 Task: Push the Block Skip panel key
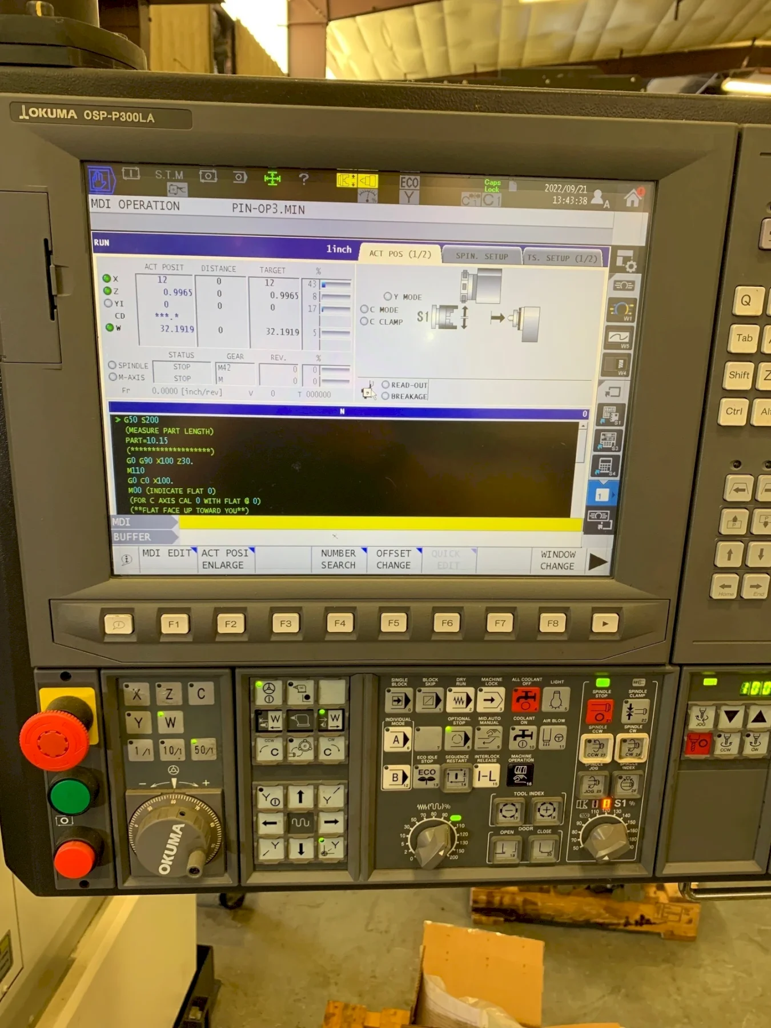[429, 700]
